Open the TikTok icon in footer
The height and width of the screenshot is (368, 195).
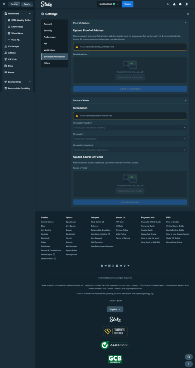point(125,266)
